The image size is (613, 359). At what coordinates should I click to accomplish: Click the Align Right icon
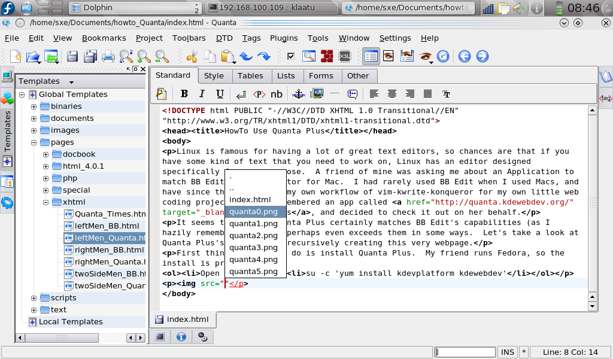409,94
